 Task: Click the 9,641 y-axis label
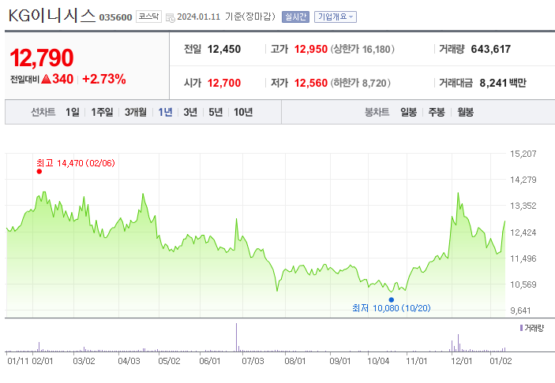pyautogui.click(x=520, y=310)
